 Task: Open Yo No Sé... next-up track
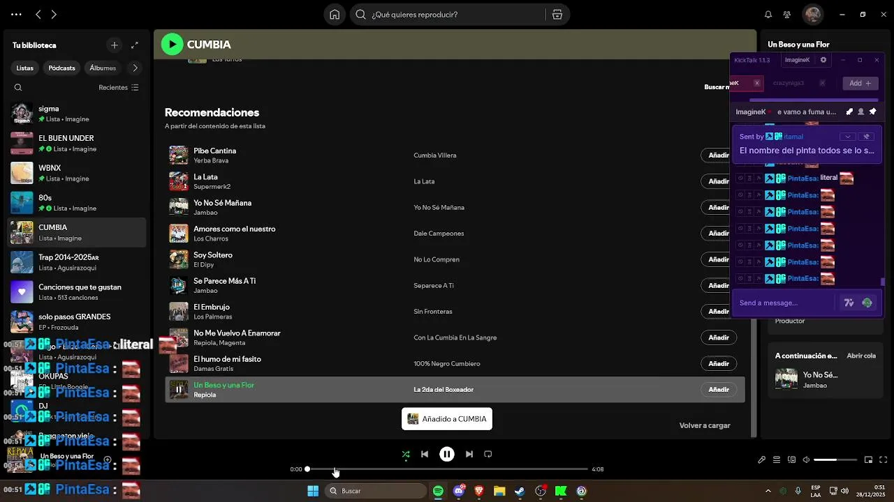pos(820,375)
